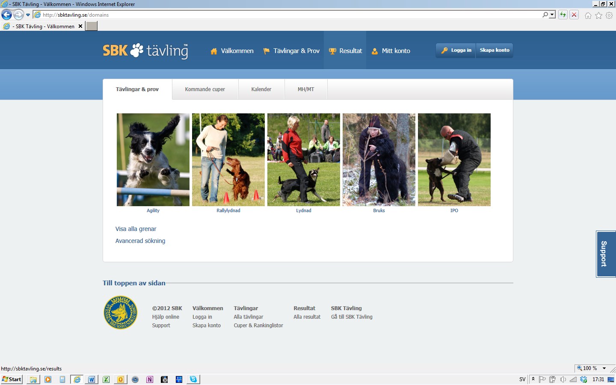
Task: Open the IE Tools gear icon
Action: point(609,15)
